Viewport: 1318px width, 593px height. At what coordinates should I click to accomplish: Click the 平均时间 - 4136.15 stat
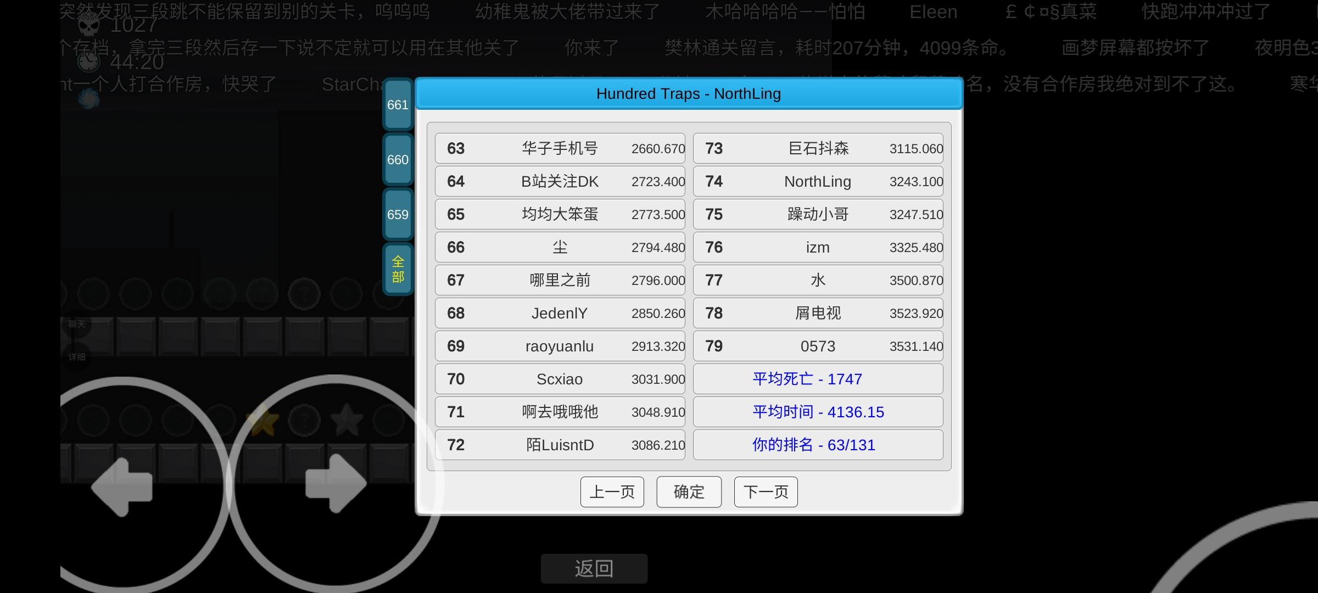[818, 412]
